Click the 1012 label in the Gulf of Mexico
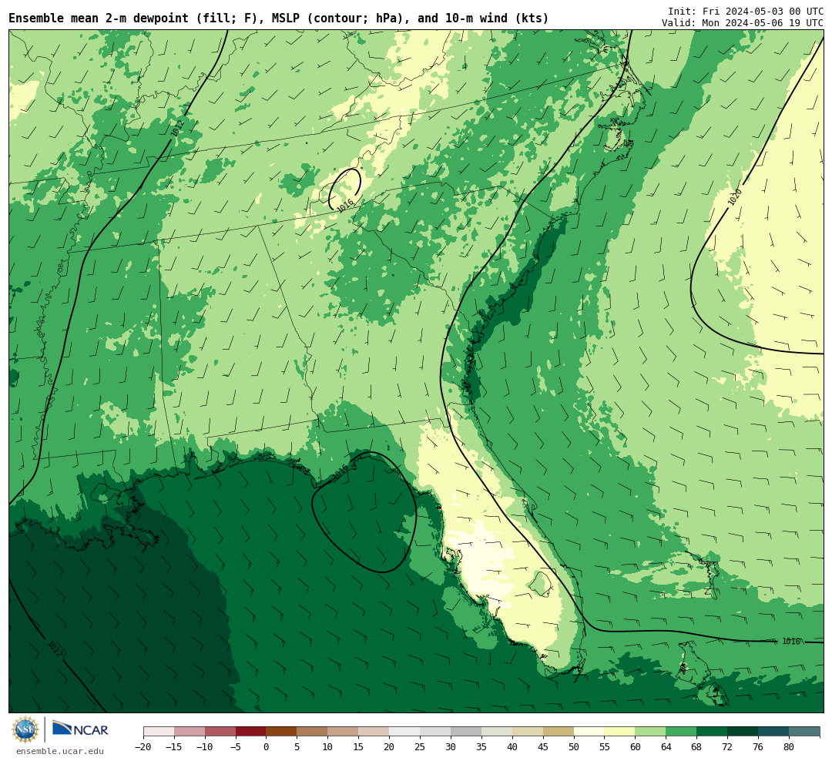The width and height of the screenshot is (832, 761). click(x=55, y=649)
